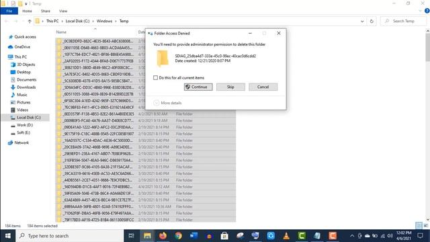This screenshot has height=242, width=430.
Task: Click the refresh button beside address bar
Action: click(x=372, y=21)
